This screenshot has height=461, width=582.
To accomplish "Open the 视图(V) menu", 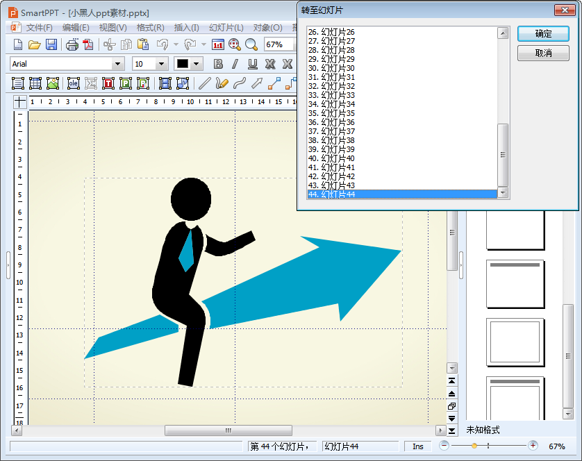I will click(x=113, y=28).
